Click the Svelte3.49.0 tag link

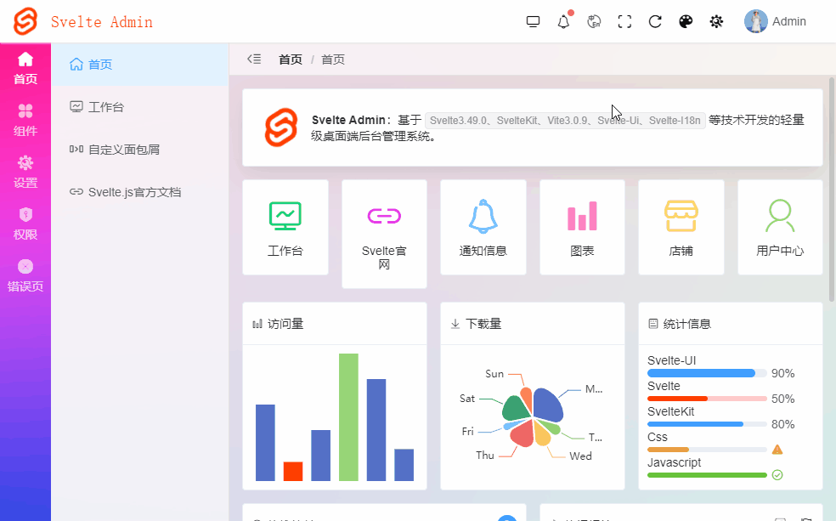(460, 120)
